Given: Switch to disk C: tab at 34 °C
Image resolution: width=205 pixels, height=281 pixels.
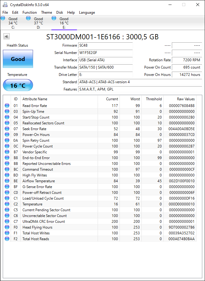Looking at the screenshot, I should (13, 23).
